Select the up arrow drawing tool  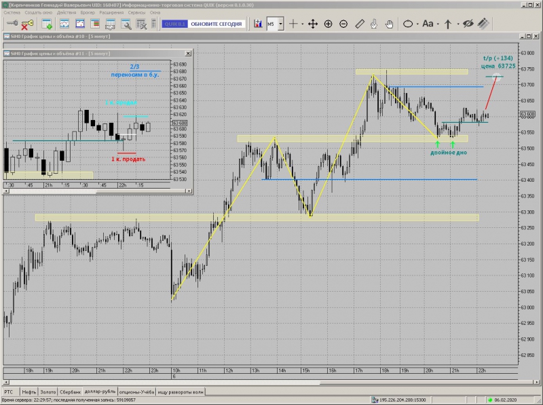[x=448, y=24]
